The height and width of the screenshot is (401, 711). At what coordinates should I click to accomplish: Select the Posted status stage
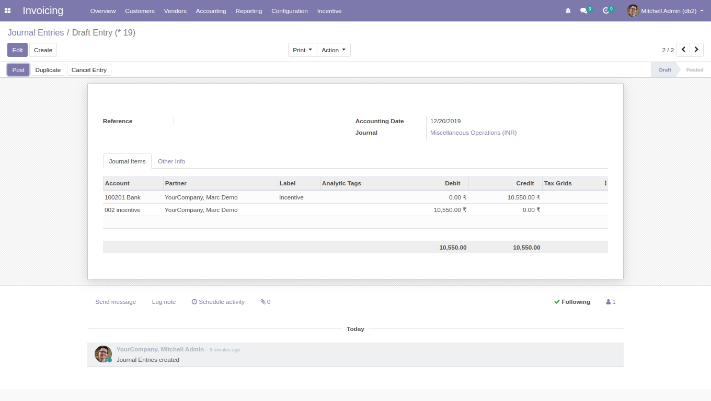tap(694, 70)
